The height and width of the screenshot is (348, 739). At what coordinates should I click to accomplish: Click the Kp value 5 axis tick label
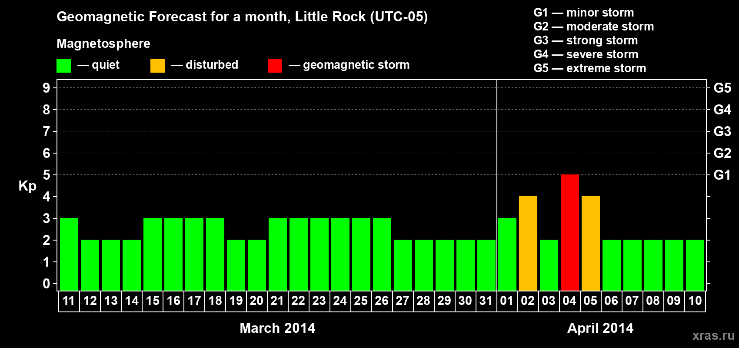click(47, 175)
